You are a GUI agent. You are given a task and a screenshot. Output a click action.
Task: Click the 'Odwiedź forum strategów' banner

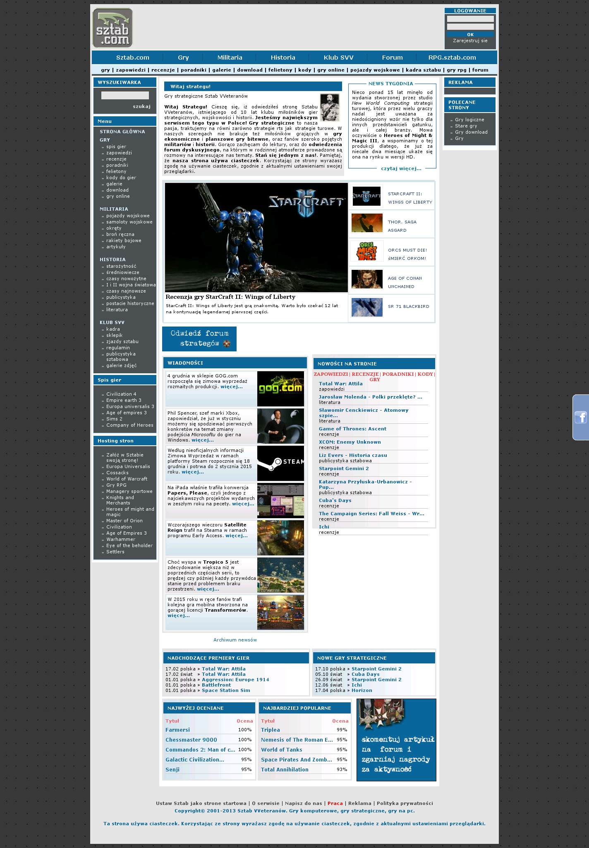tap(199, 339)
